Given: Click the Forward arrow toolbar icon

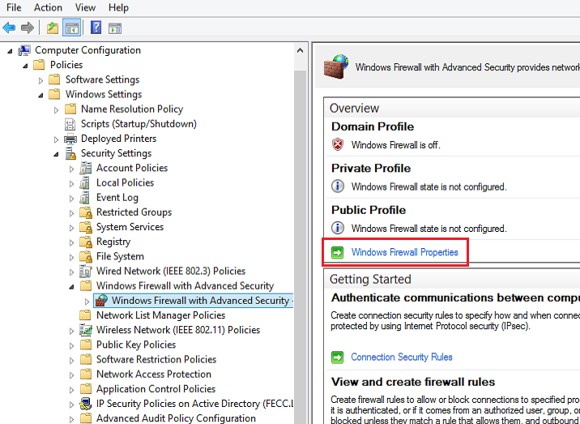Looking at the screenshot, I should point(28,28).
